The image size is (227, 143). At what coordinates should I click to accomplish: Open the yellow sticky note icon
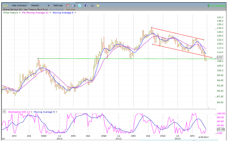point(98,5)
